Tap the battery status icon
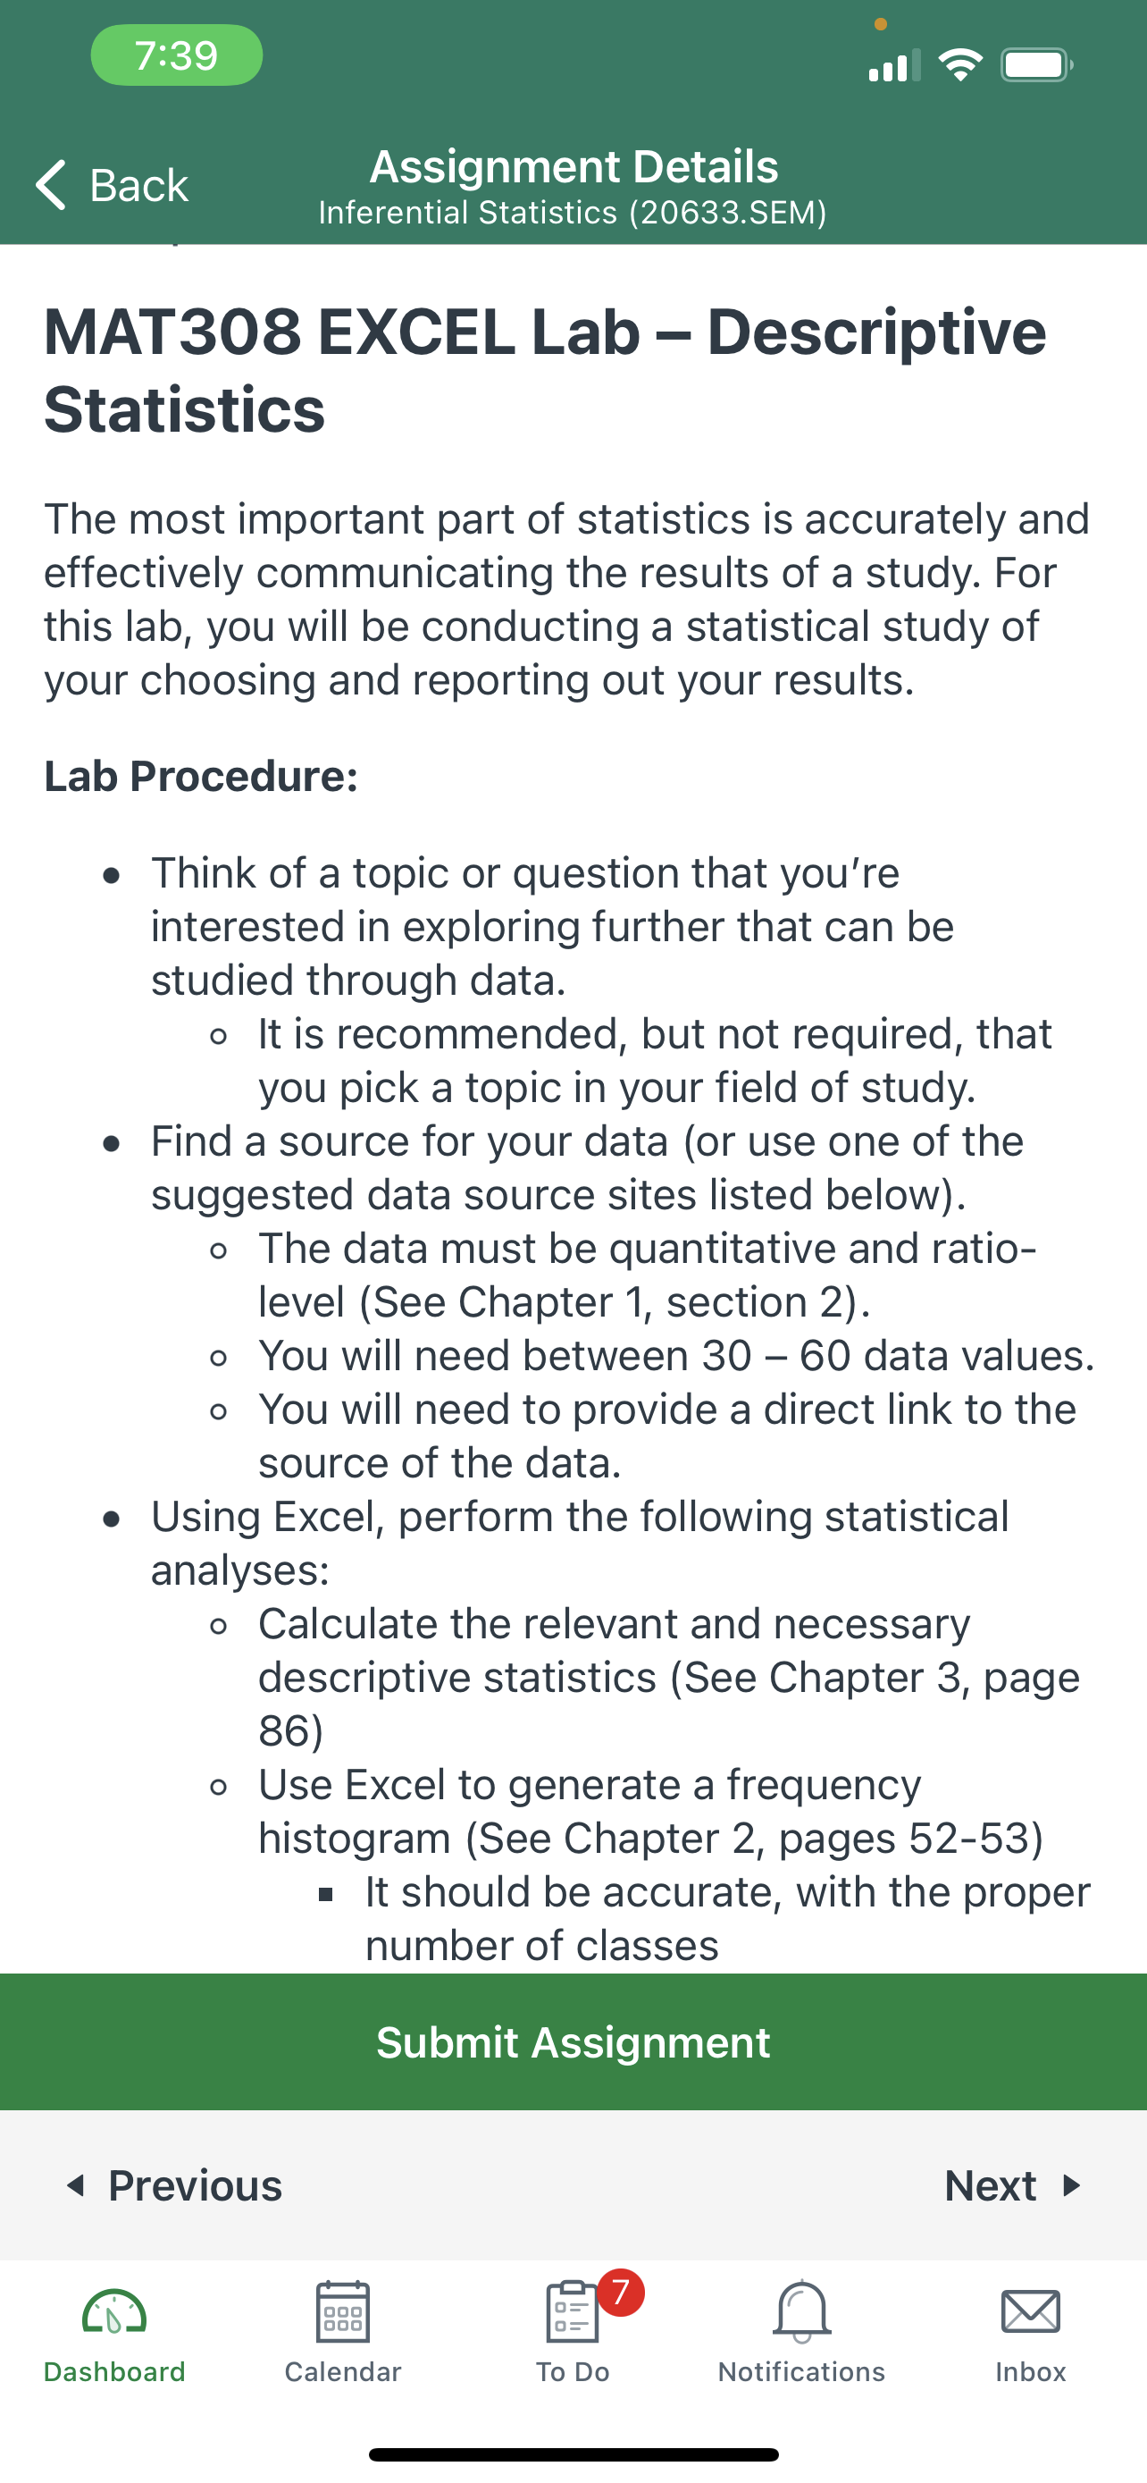The height and width of the screenshot is (2483, 1147). coord(1036,64)
